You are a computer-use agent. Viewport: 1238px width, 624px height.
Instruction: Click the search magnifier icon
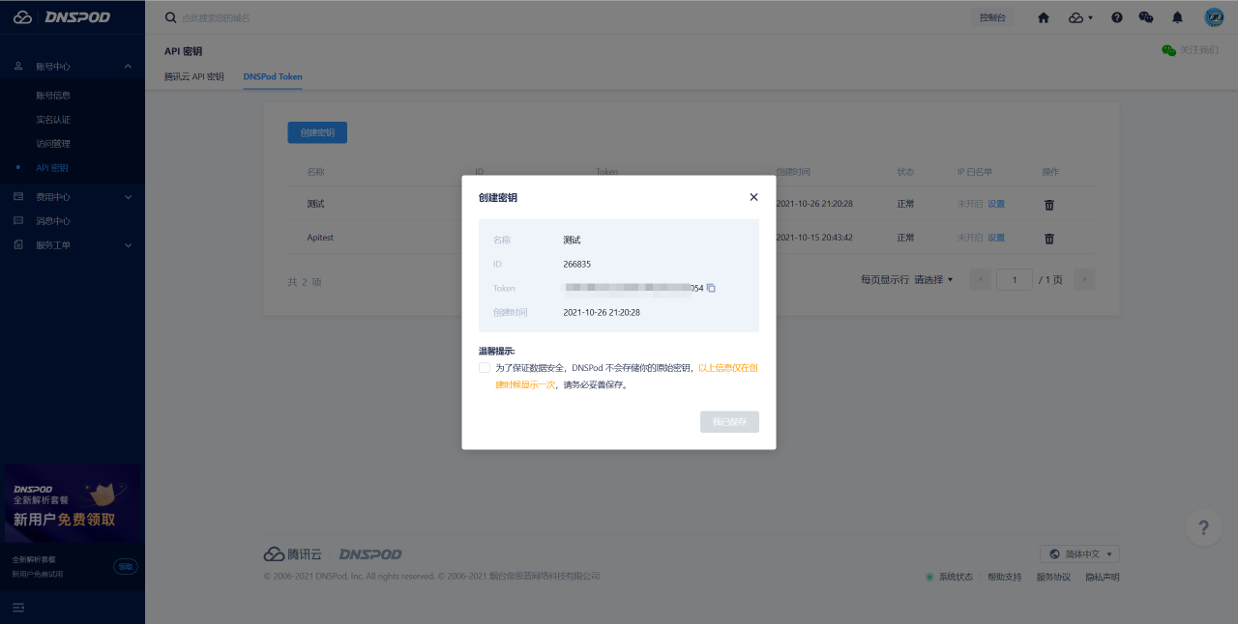pos(171,17)
